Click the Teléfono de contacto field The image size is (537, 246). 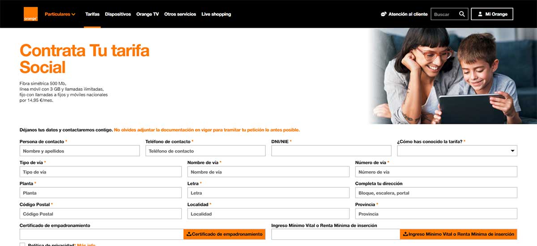205,151
